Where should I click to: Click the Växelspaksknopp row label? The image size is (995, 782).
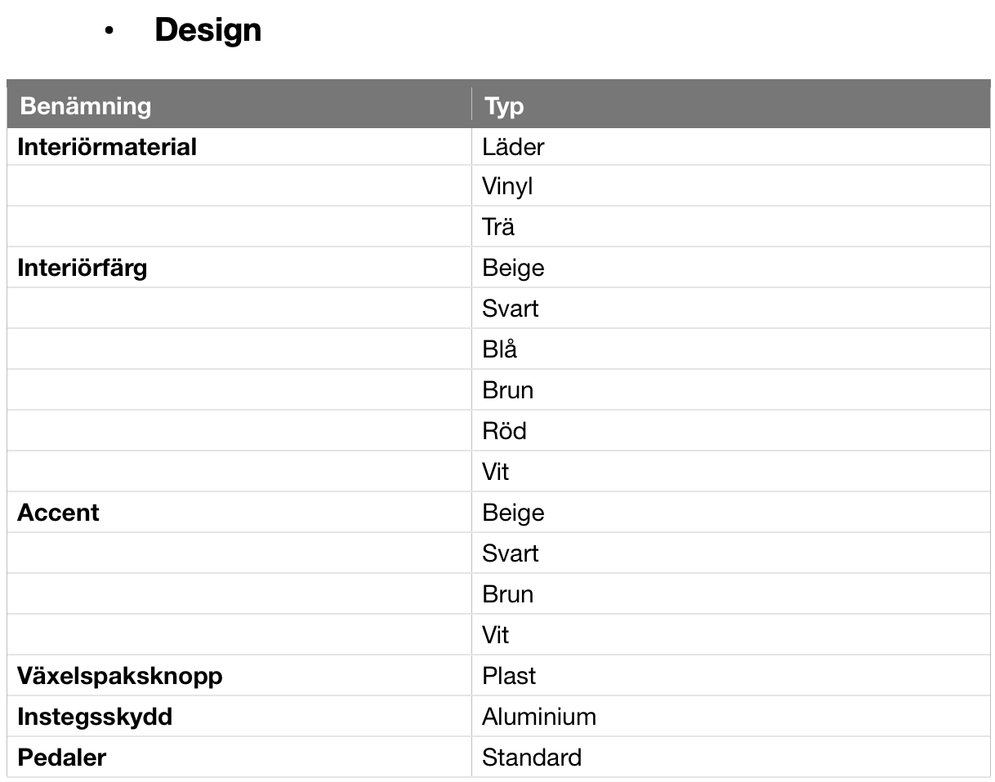120,677
